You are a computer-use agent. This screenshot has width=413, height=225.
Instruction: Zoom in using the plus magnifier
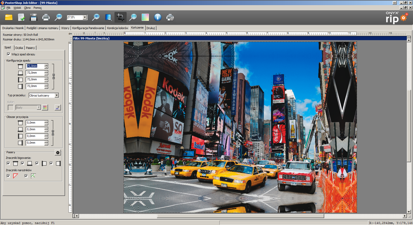click(96, 18)
